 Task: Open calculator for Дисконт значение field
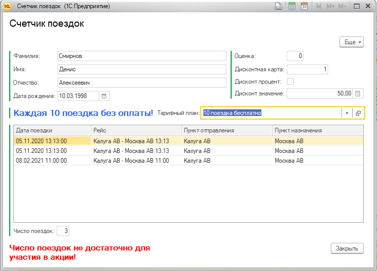(358, 93)
